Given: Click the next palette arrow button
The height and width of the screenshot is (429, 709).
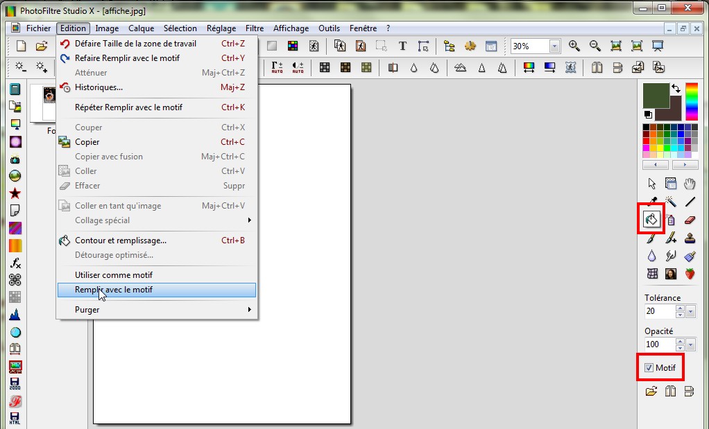Looking at the screenshot, I should 685,165.
